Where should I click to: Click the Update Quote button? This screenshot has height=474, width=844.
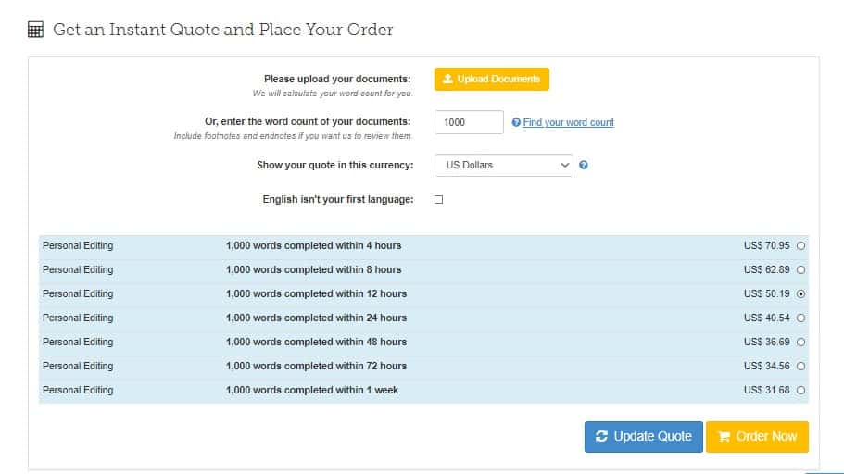(x=644, y=437)
